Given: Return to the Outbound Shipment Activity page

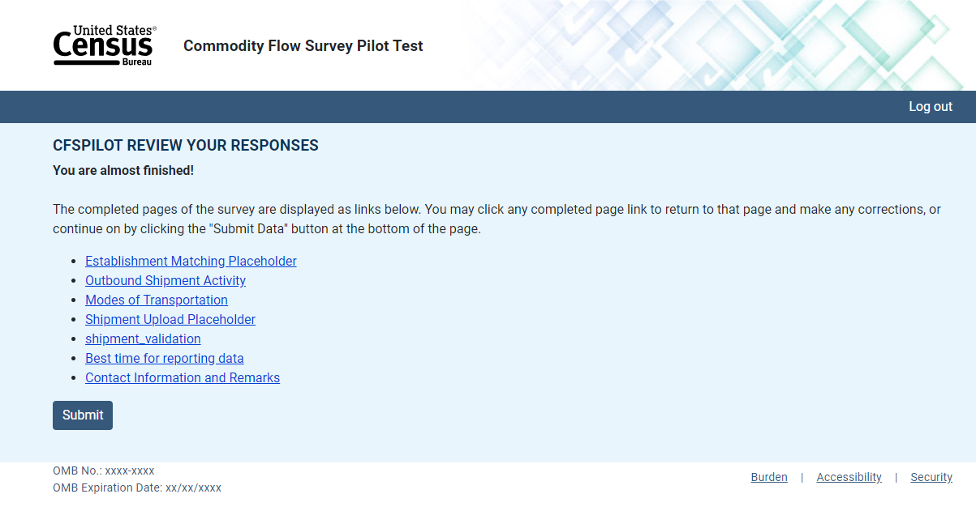Looking at the screenshot, I should [166, 281].
